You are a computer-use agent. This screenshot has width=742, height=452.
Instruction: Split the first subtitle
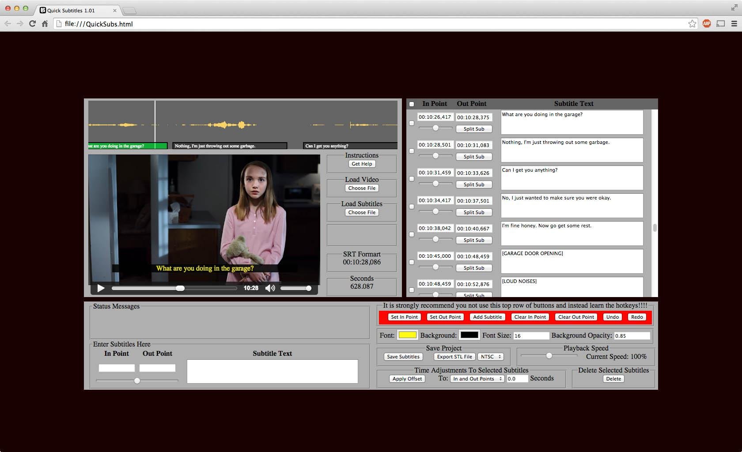(474, 129)
